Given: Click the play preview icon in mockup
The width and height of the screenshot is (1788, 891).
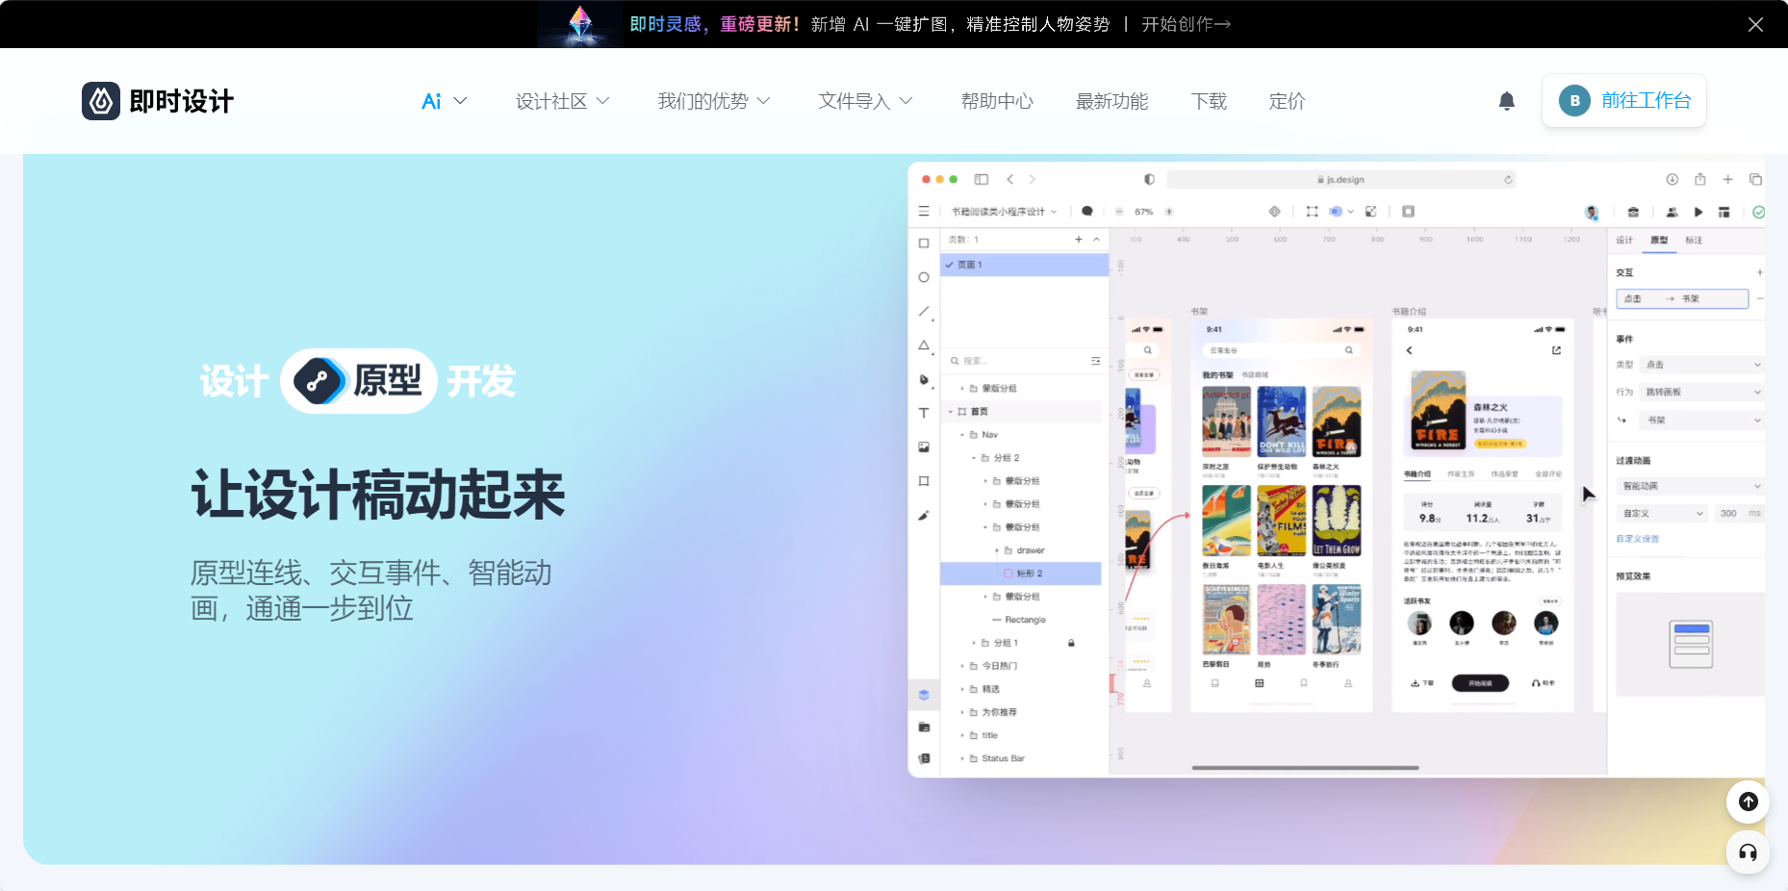Looking at the screenshot, I should coord(1699,212).
